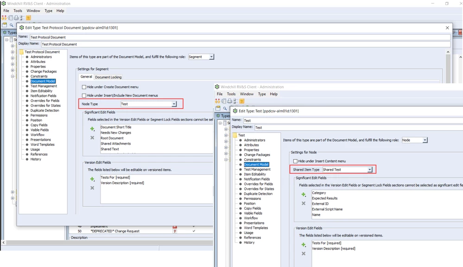The height and width of the screenshot is (267, 463).
Task: Click the page setup icon in the right window toolbar
Action: click(x=224, y=101)
